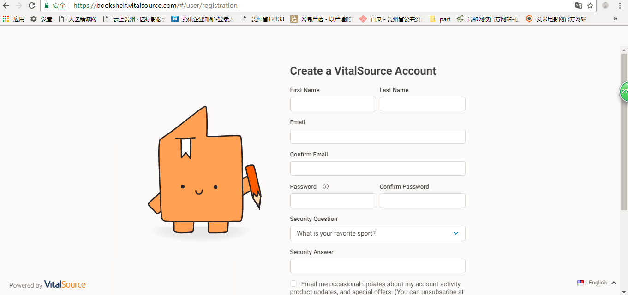628x295 pixels.
Task: Click into the Confirm Email field
Action: pyautogui.click(x=377, y=168)
